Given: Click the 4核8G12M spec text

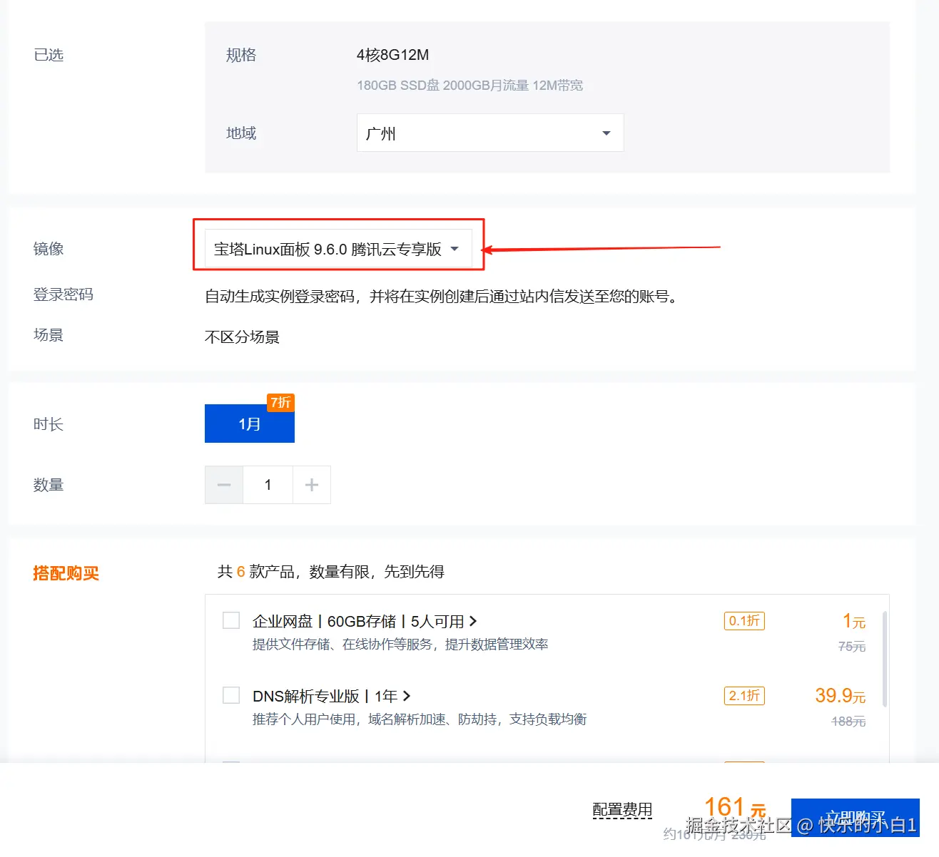Looking at the screenshot, I should tap(393, 55).
